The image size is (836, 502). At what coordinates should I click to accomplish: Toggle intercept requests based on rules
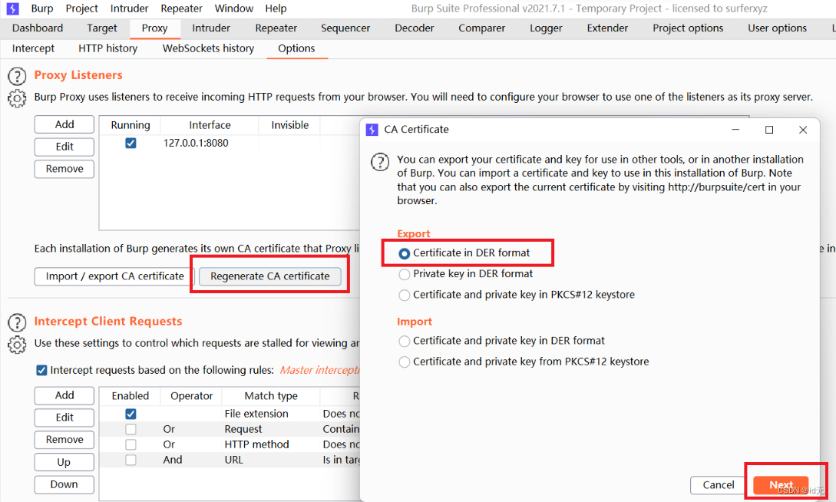(41, 371)
